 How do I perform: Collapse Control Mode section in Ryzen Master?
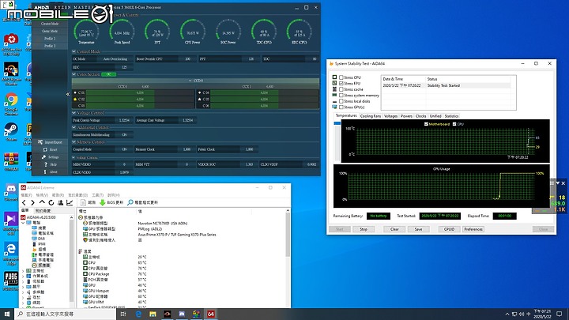coord(74,51)
